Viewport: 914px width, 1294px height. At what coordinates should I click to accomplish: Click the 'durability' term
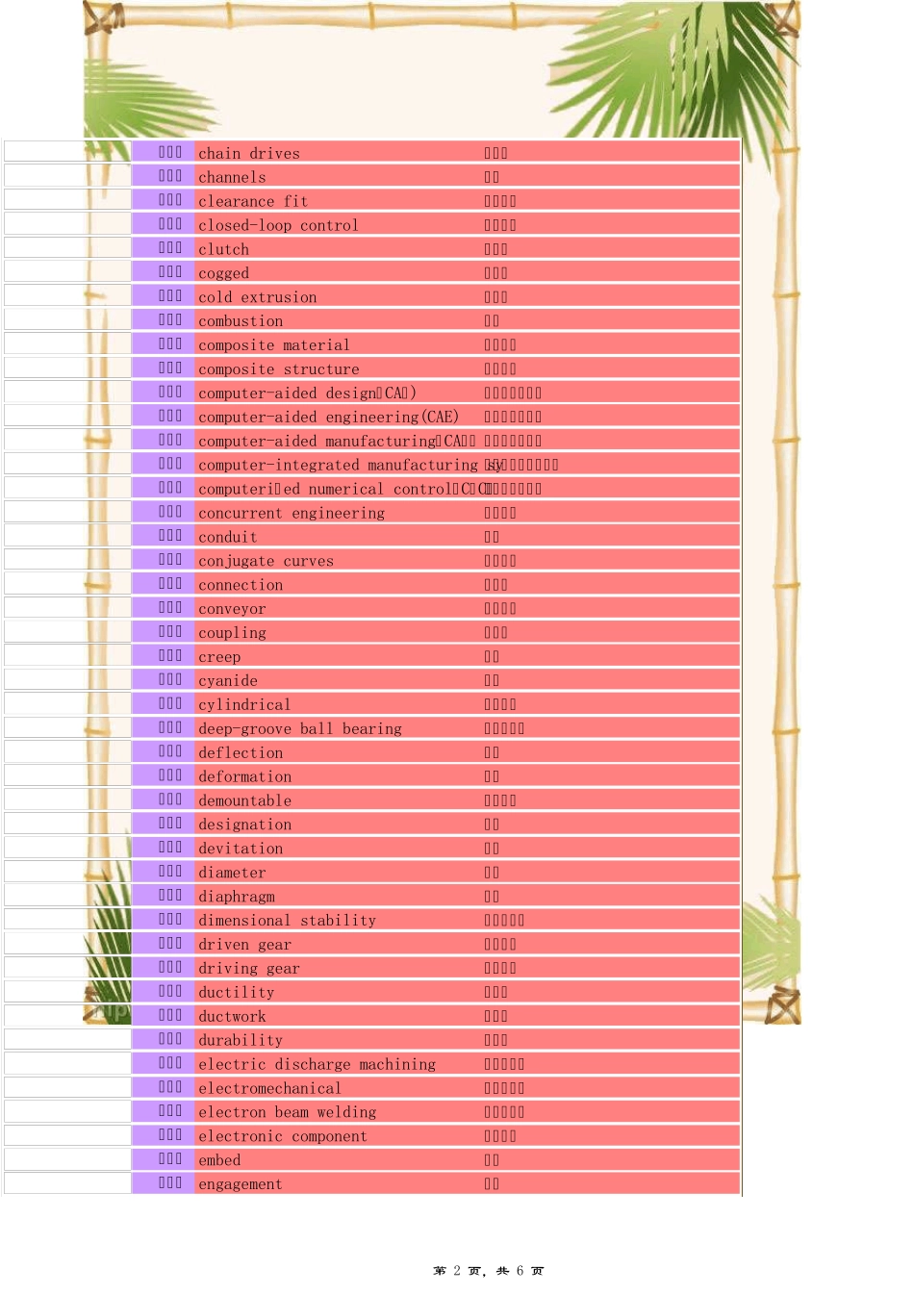241,1040
